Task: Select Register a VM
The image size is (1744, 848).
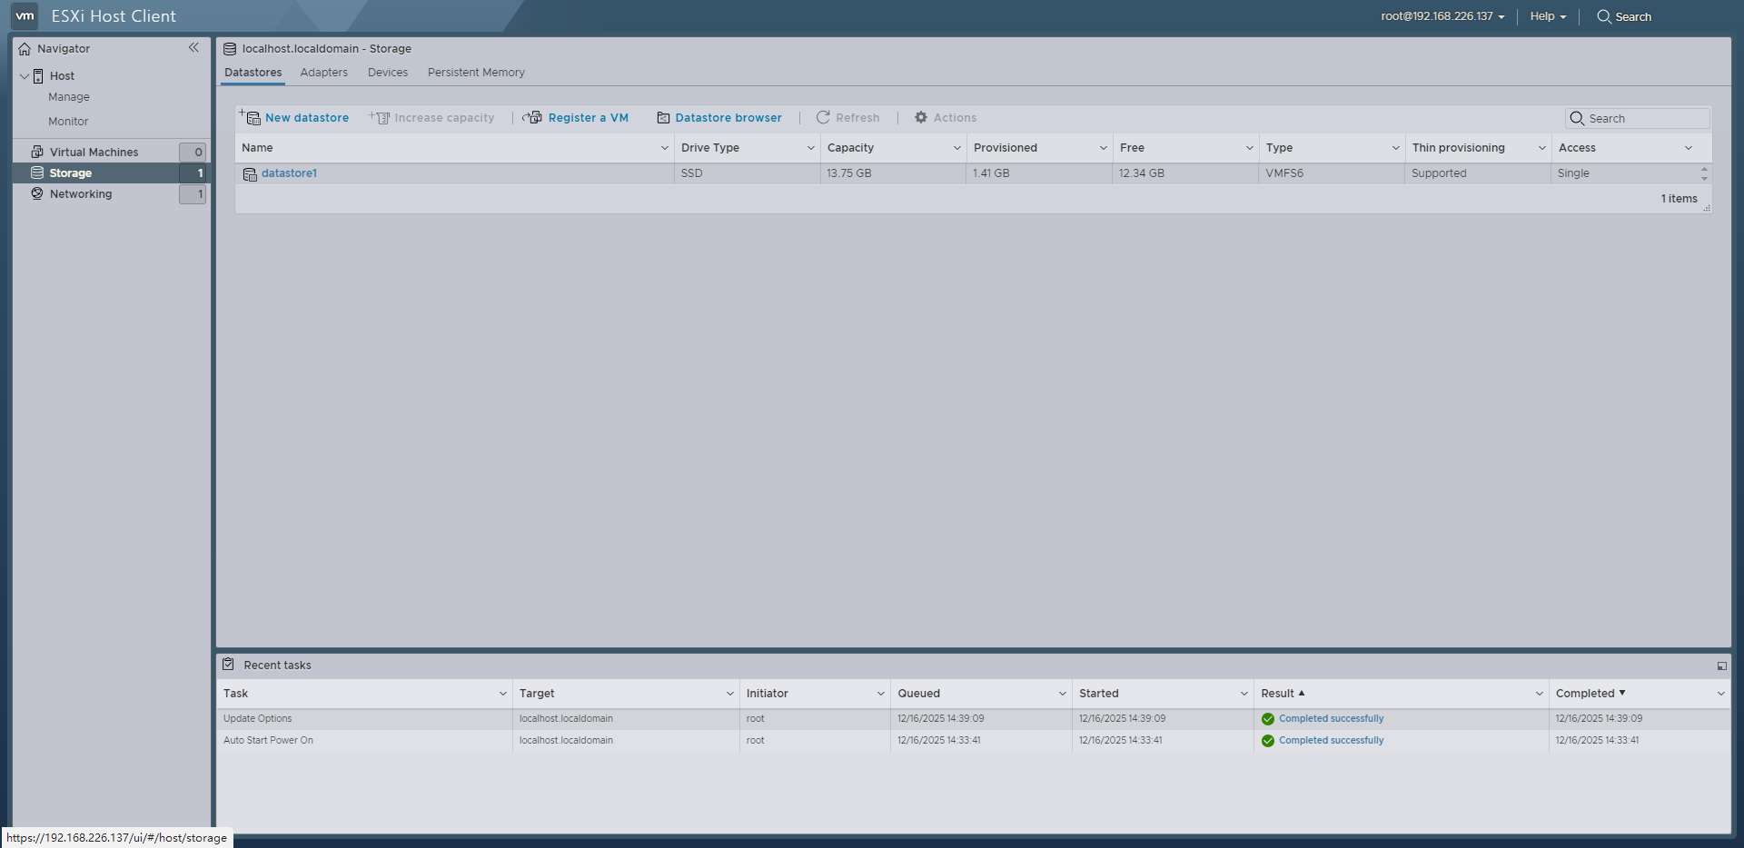Action: pos(589,117)
